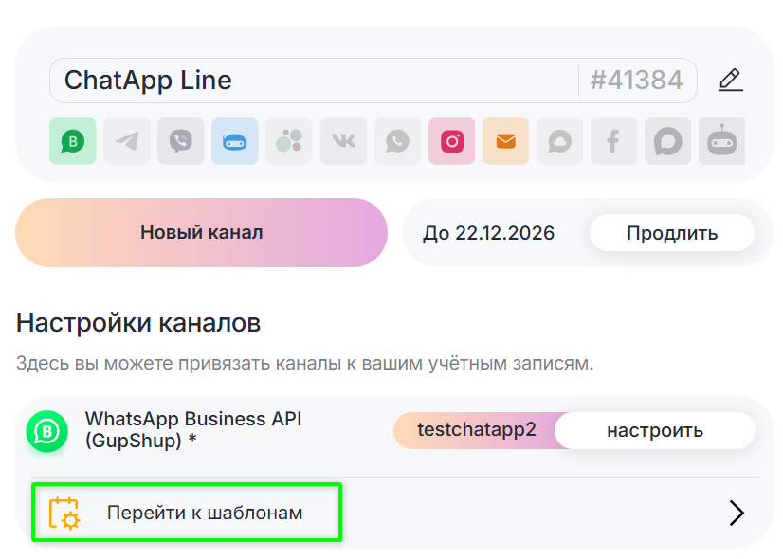Viewport: 783px width, 559px height.
Task: Click the three-circles channel icon
Action: point(289,142)
